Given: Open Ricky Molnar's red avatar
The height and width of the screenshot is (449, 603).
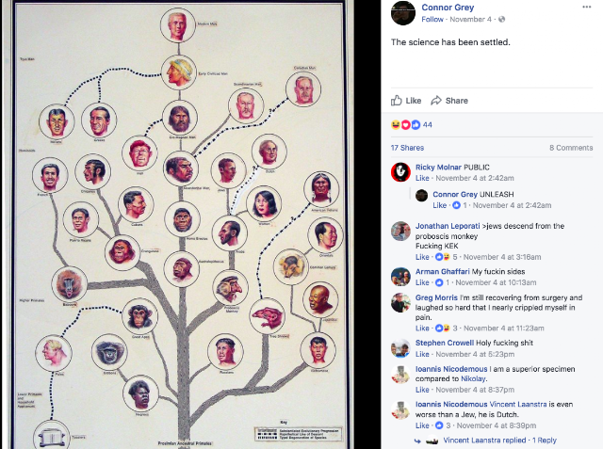Looking at the screenshot, I should pyautogui.click(x=400, y=171).
